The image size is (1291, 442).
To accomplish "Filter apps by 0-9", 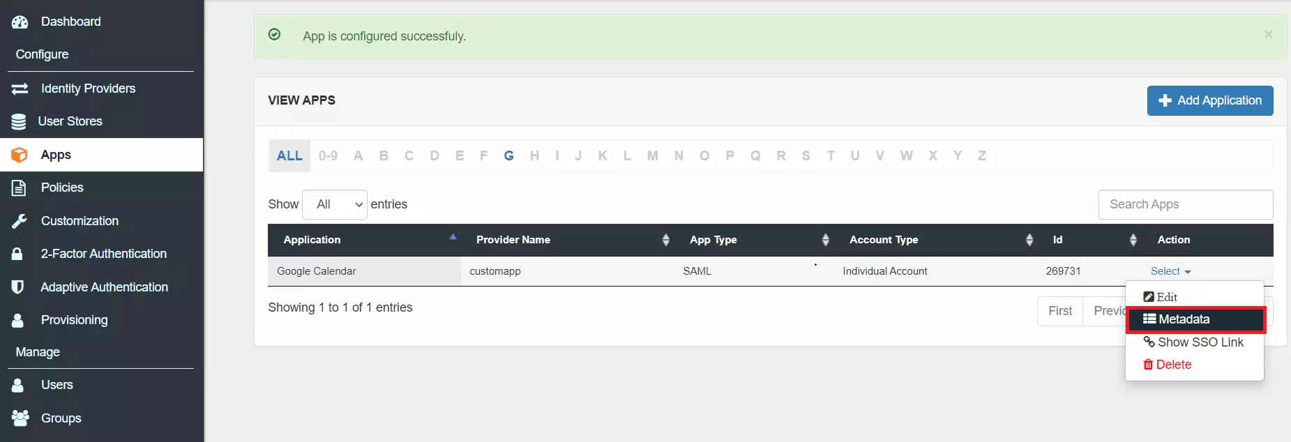I will [328, 155].
